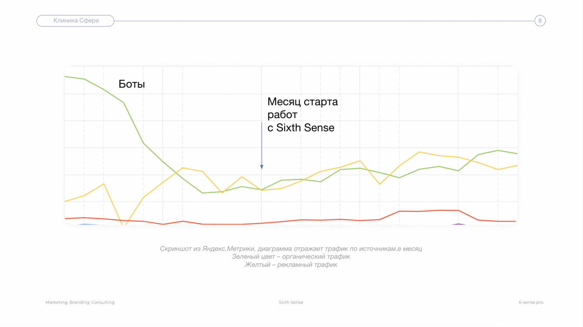Click the Зеленый цвет органический трафик caption
The width and height of the screenshot is (583, 327).
coord(291,257)
